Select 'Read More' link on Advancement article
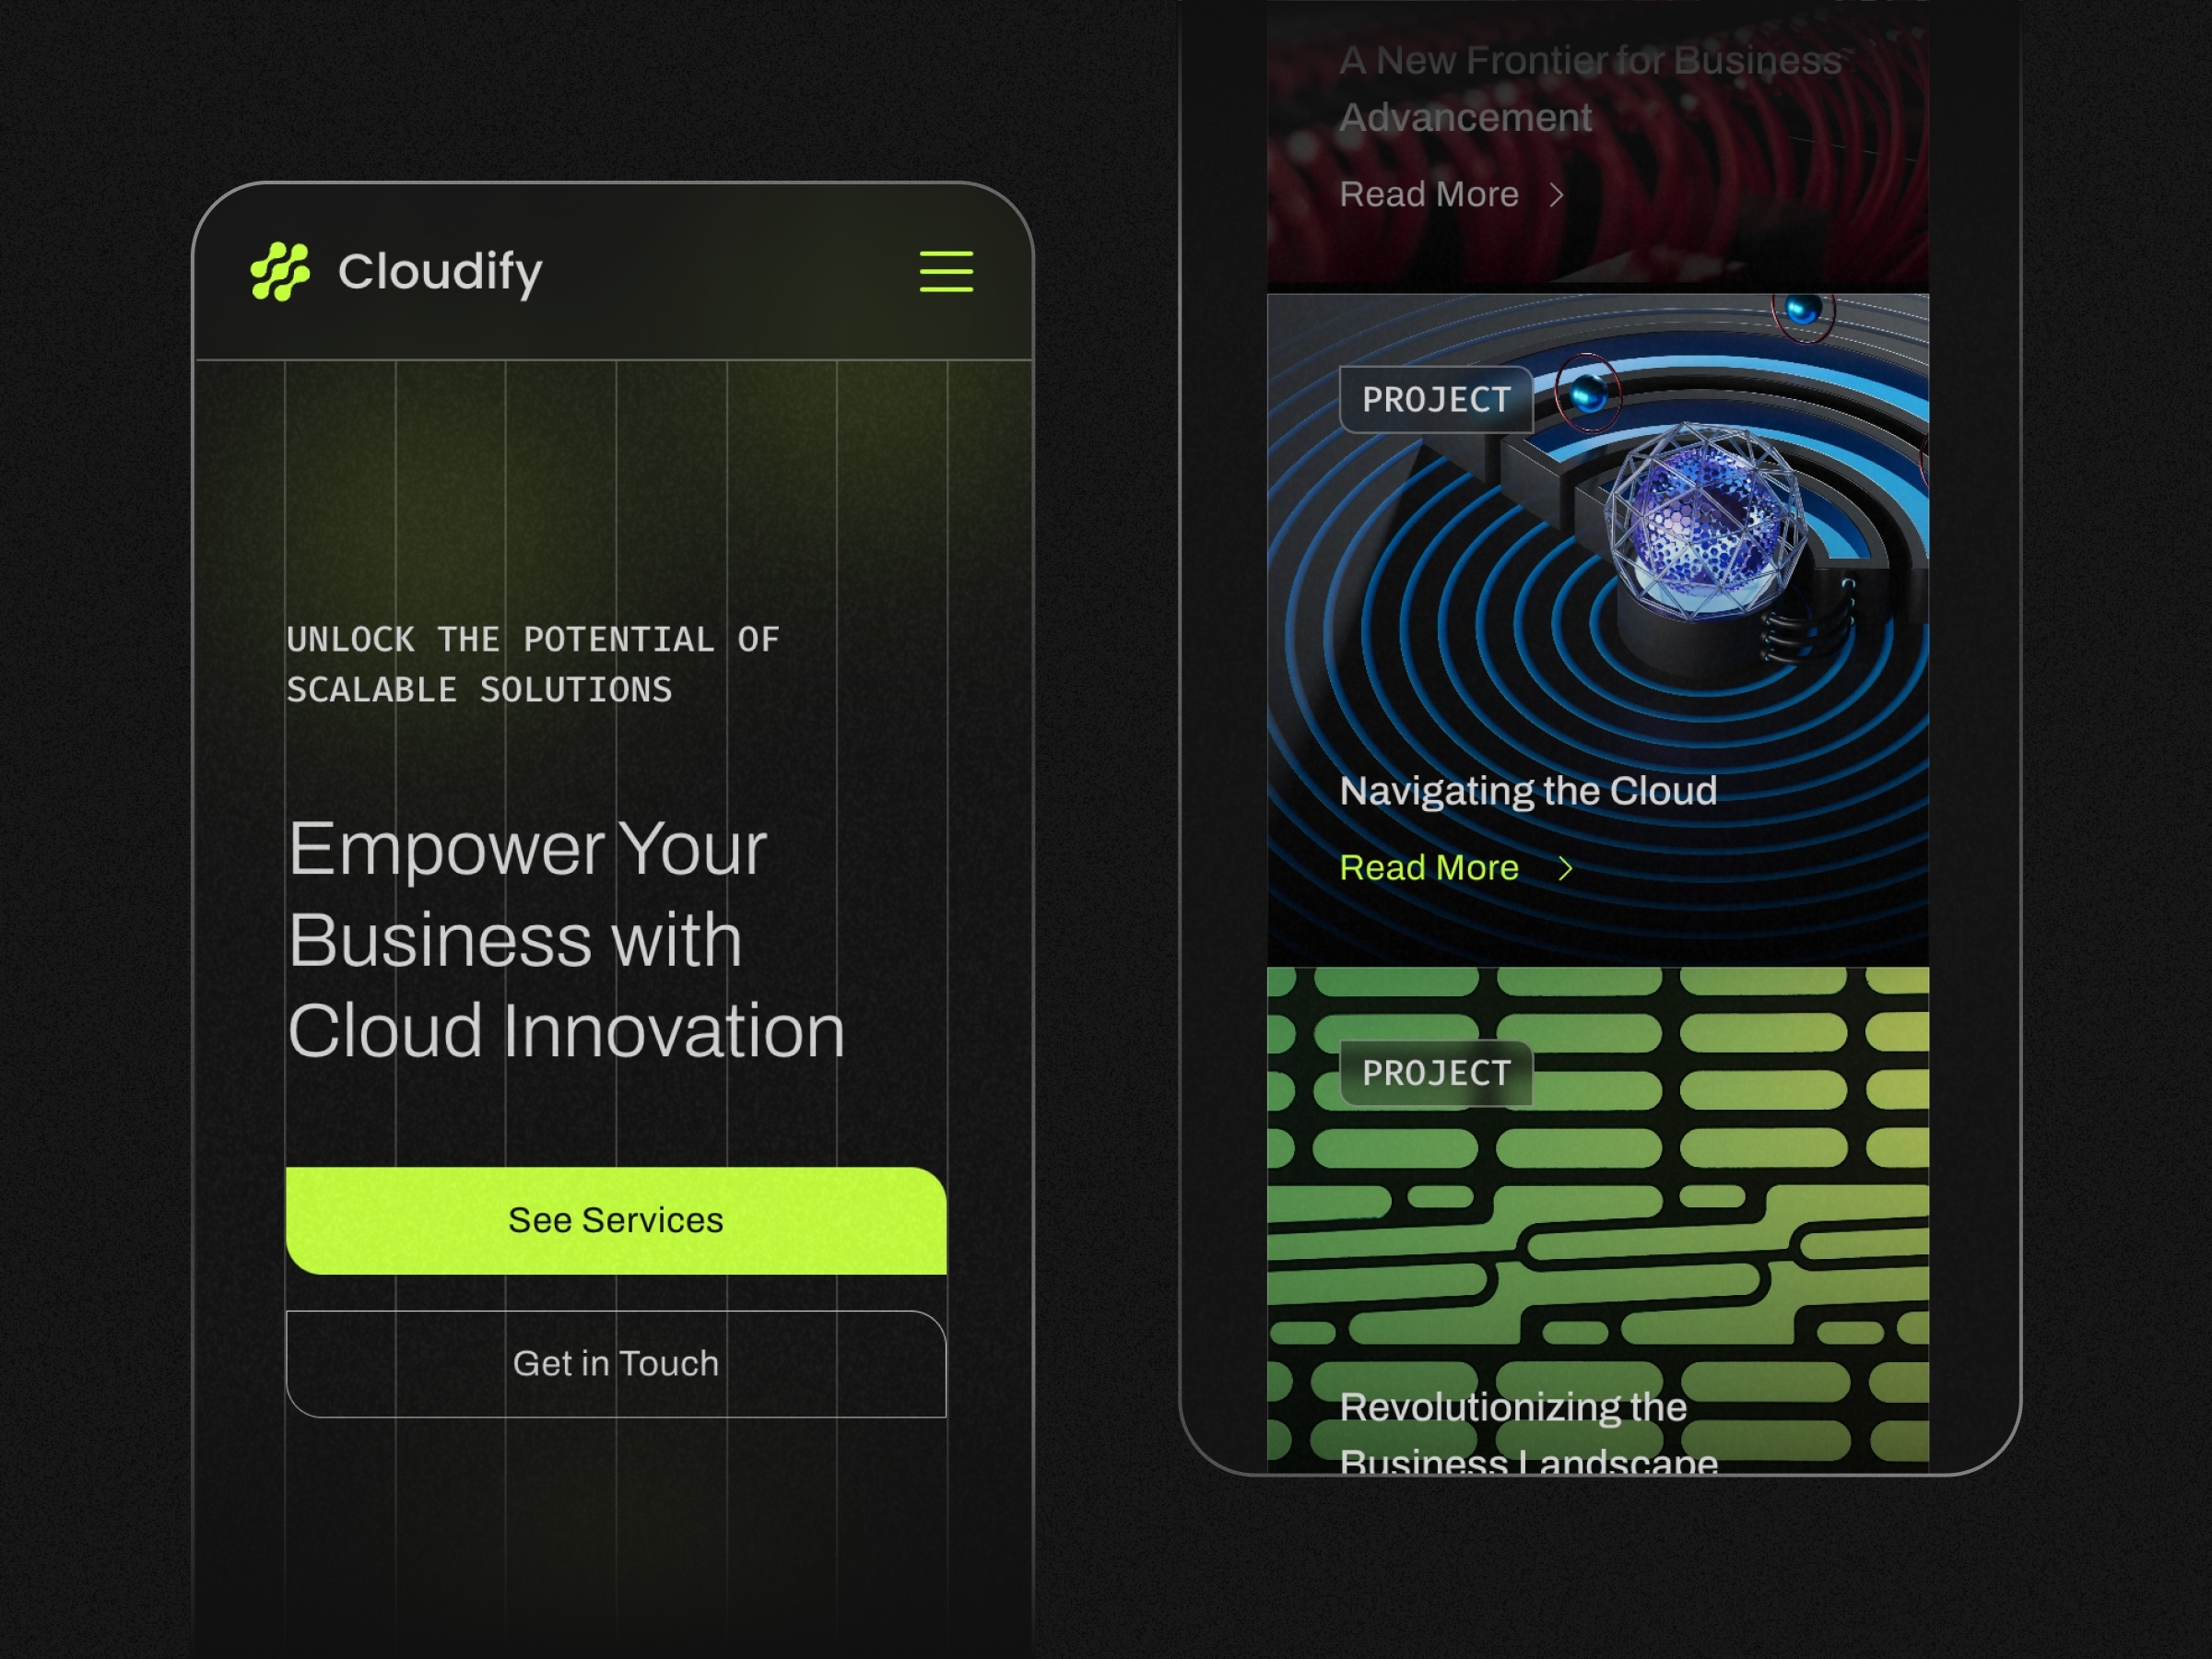 pos(1429,194)
